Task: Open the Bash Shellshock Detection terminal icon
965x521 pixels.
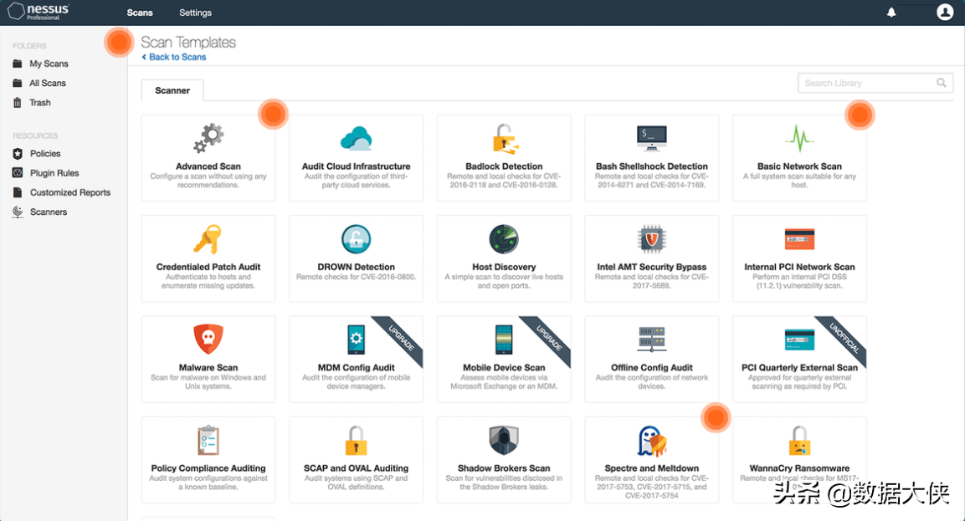Action: (x=652, y=138)
